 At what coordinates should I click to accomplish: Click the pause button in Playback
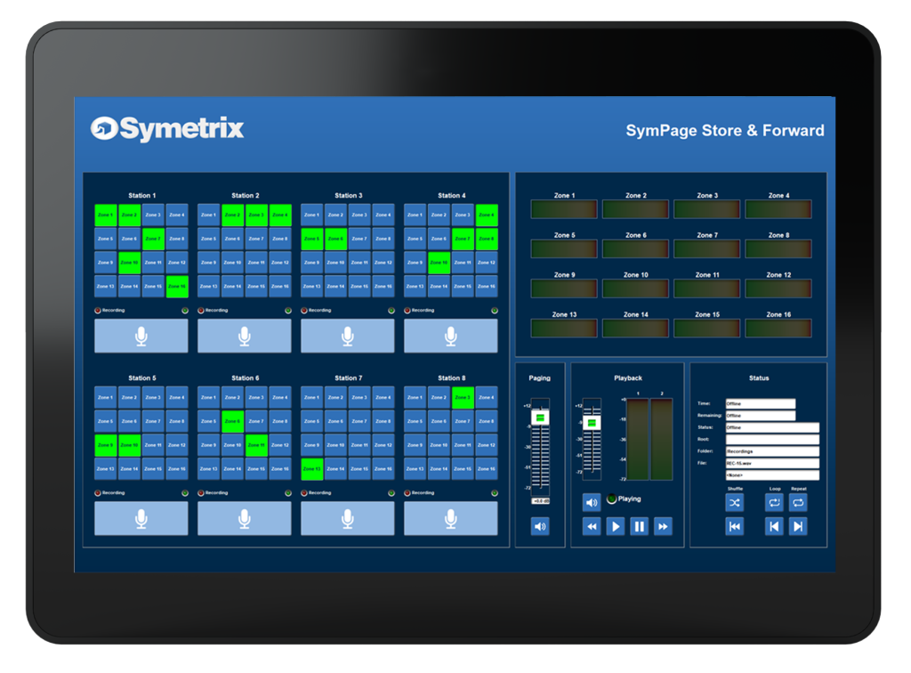639,526
